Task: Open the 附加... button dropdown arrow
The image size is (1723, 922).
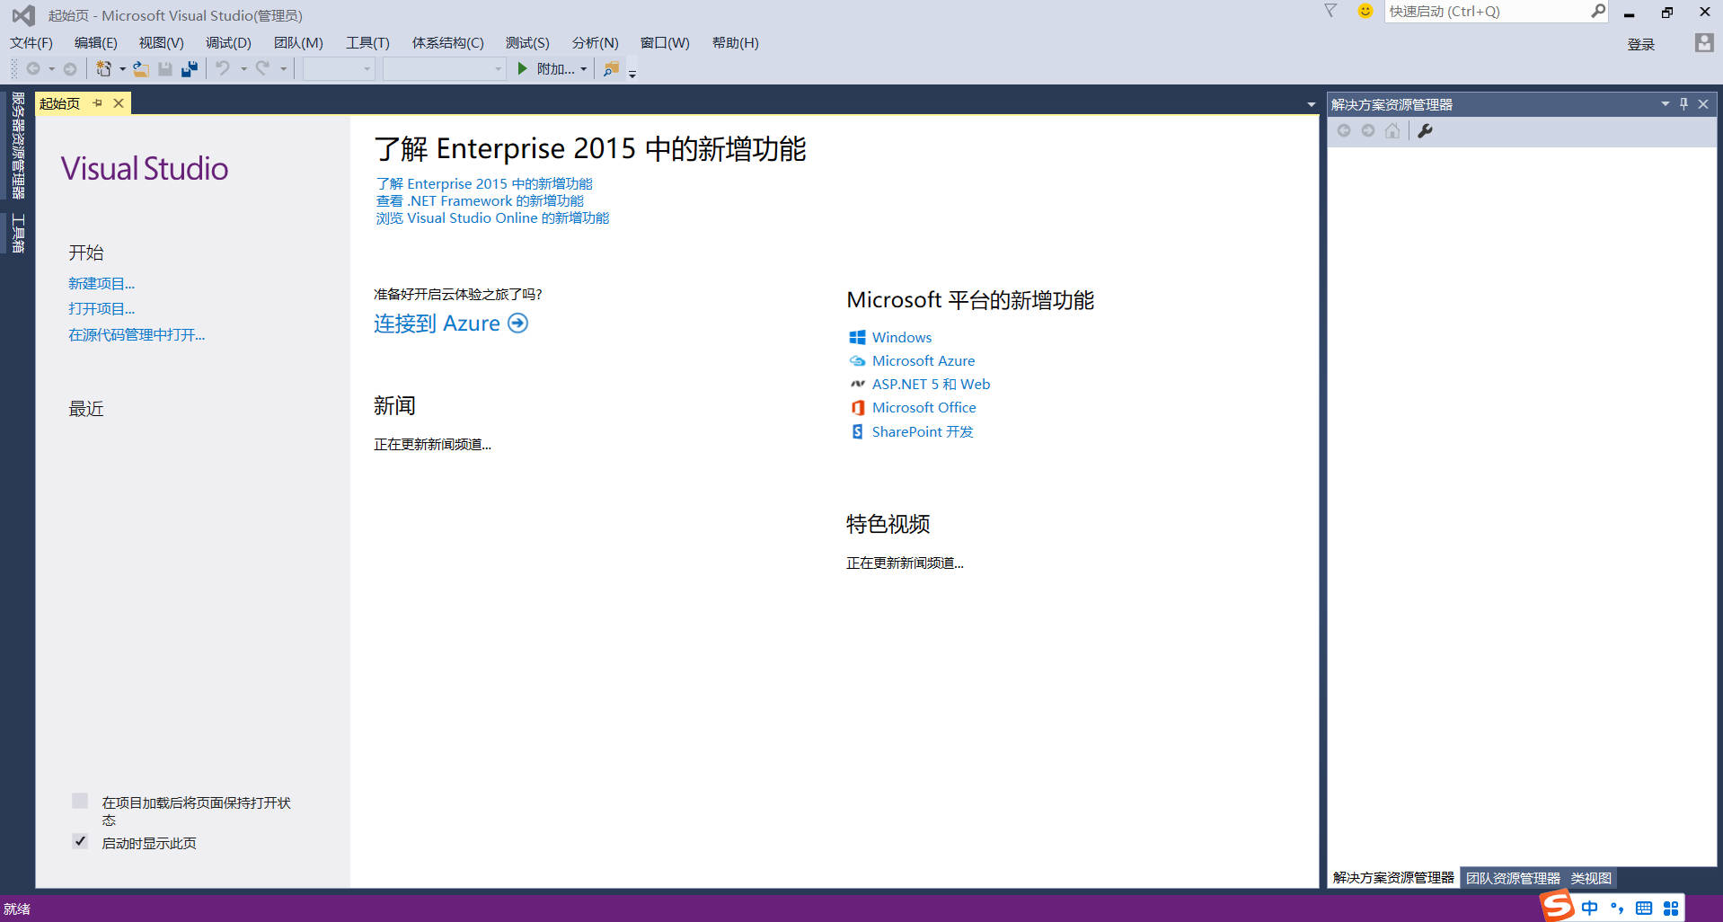Action: click(x=583, y=69)
